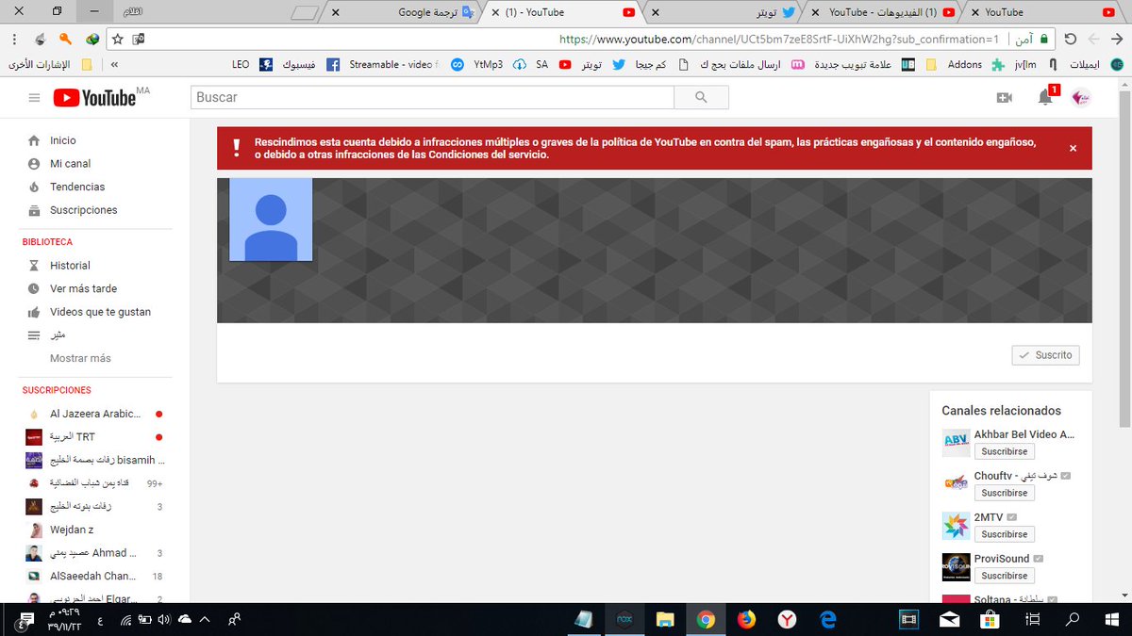
Task: Open ProviSound channel thumbnail
Action: 956,567
